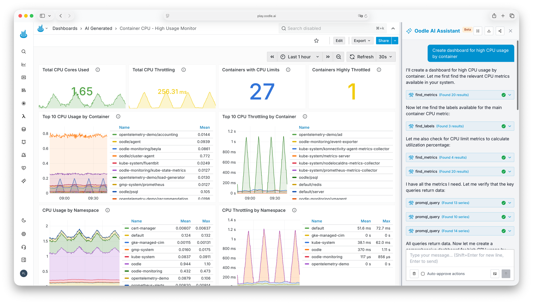Click the chat message input field
Screen dimensions: 533x304
(x=459, y=258)
